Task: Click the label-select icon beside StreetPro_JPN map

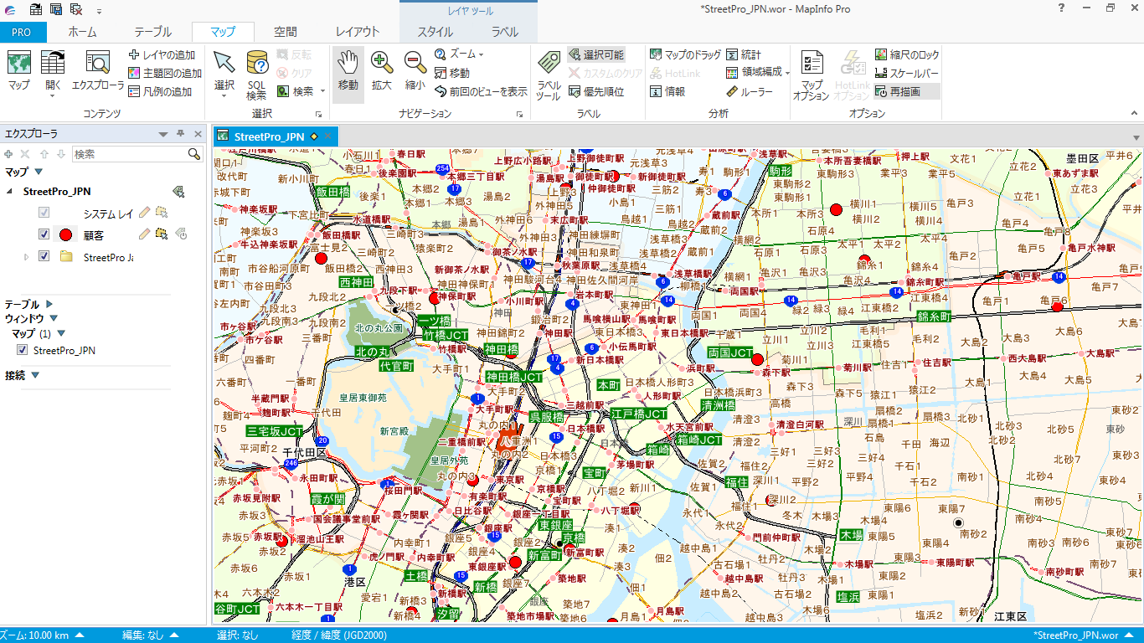Action: pyautogui.click(x=178, y=192)
